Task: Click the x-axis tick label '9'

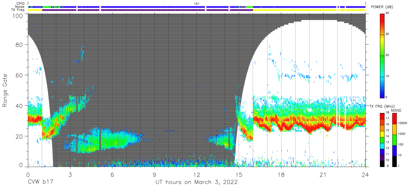Action: coord(154,175)
